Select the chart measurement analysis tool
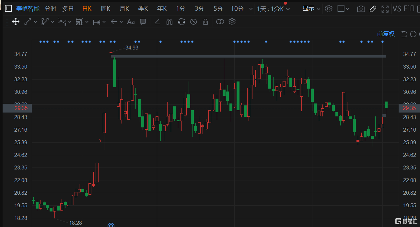 click(79, 22)
